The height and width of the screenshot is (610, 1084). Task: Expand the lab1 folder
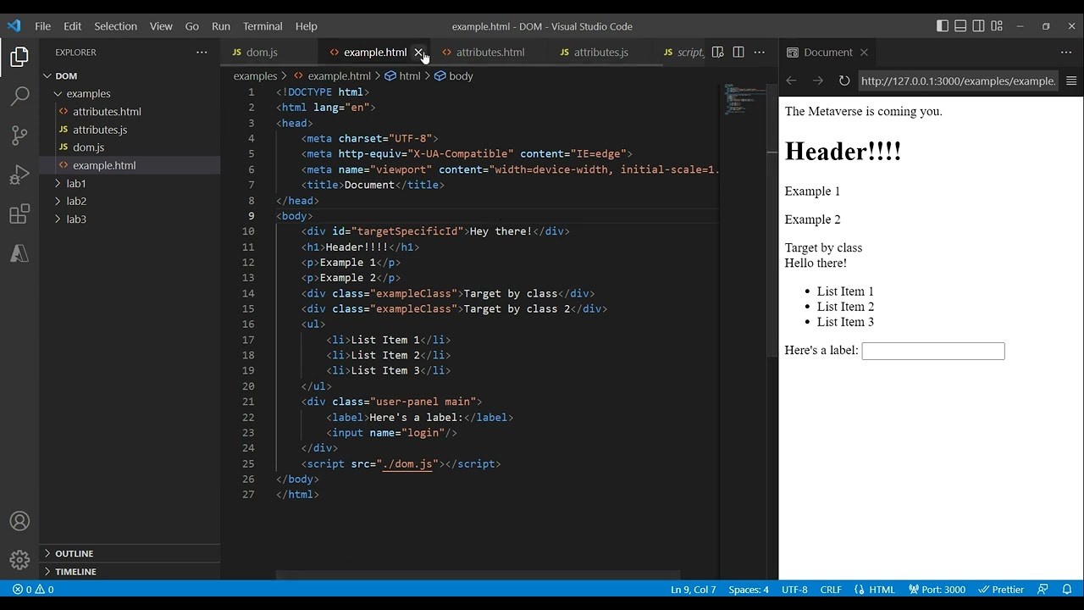coord(76,184)
